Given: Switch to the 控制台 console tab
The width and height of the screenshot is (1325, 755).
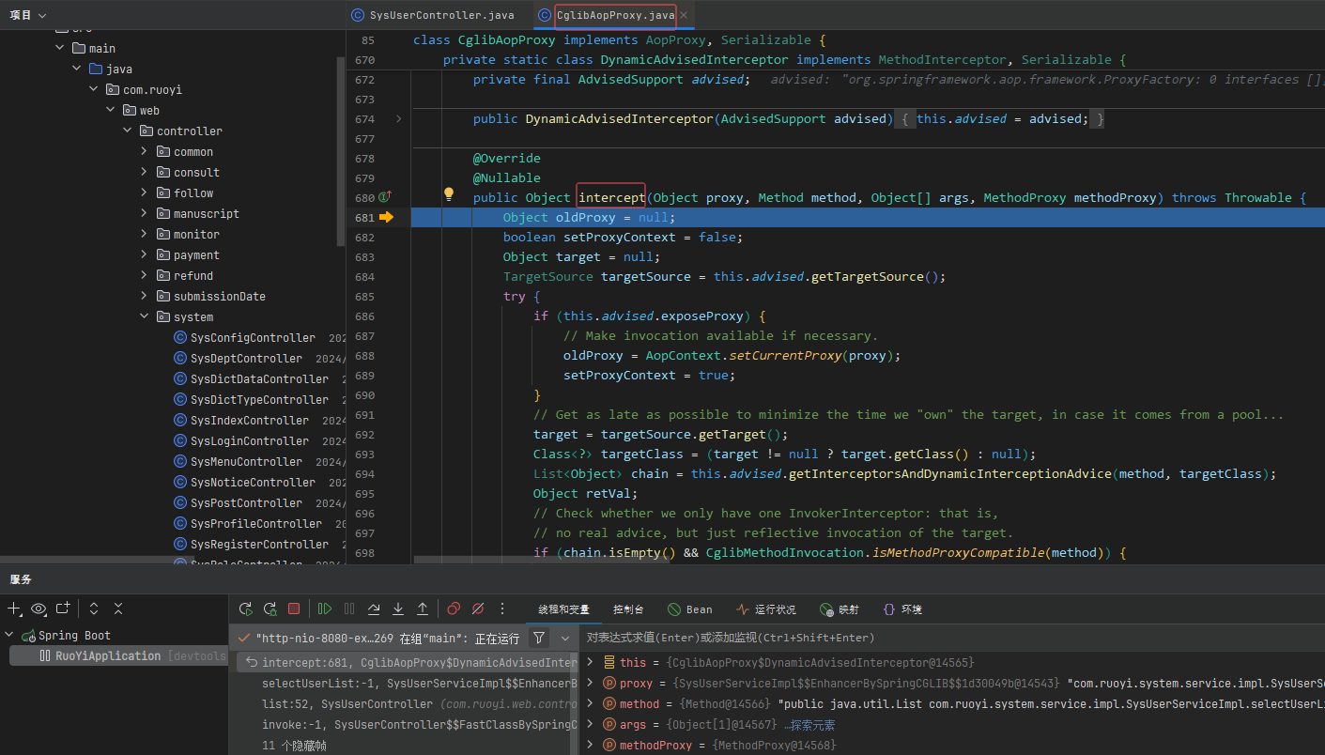Looking at the screenshot, I should click(628, 609).
